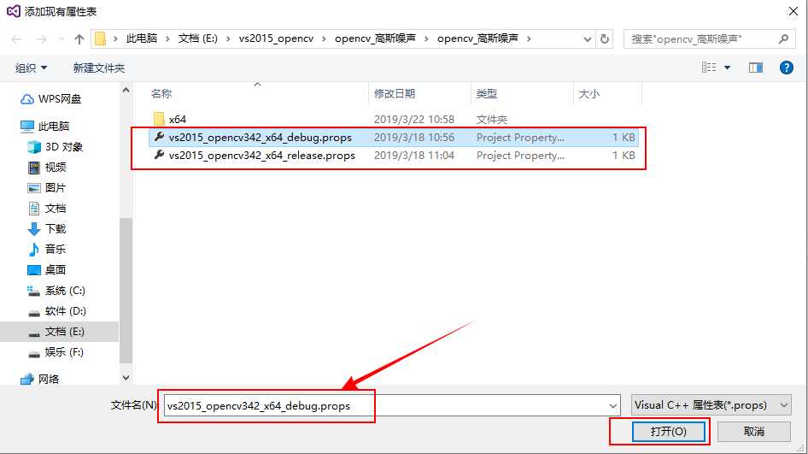This screenshot has width=808, height=454.
Task: Click 2019/3/18 10:56 date cell
Action: click(414, 138)
